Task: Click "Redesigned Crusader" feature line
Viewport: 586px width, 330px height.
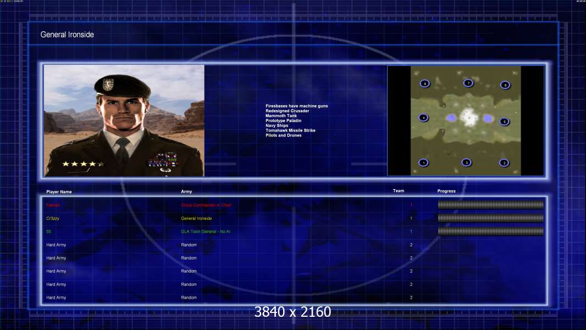Action: point(288,111)
